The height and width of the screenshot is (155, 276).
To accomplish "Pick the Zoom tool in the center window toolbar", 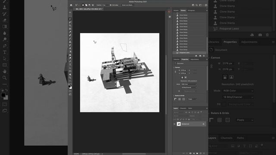I will pos(70,77).
